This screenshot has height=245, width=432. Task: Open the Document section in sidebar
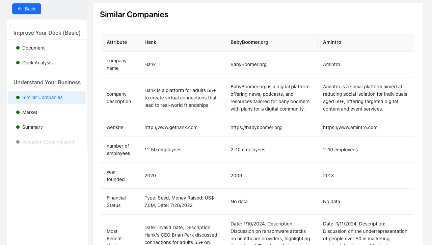click(33, 48)
